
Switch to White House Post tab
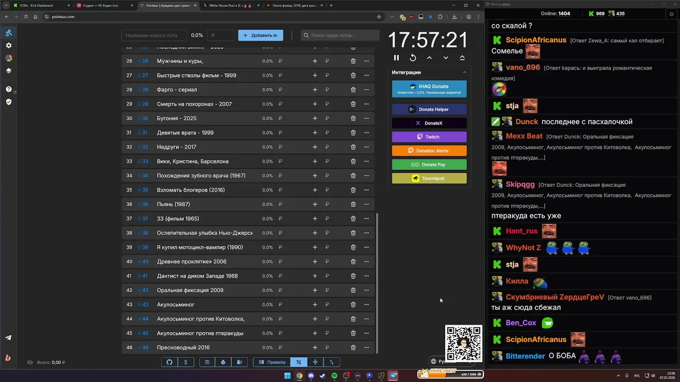coord(232,5)
